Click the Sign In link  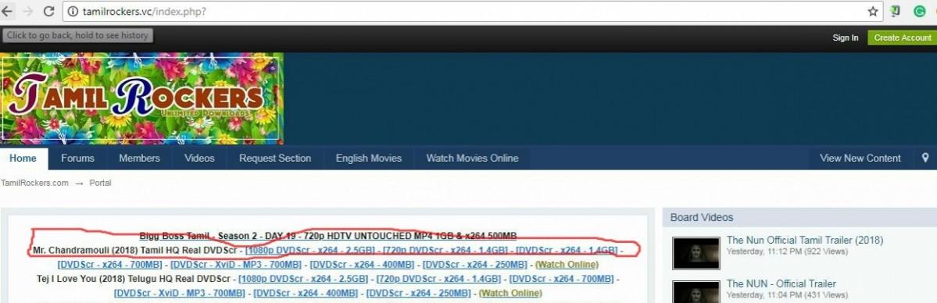pyautogui.click(x=846, y=37)
